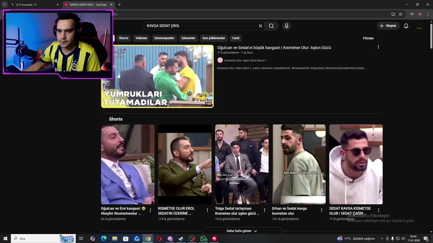The width and height of the screenshot is (433, 243).
Task: Open more options for KISMETSE OLUR EROL short
Action: [207, 210]
